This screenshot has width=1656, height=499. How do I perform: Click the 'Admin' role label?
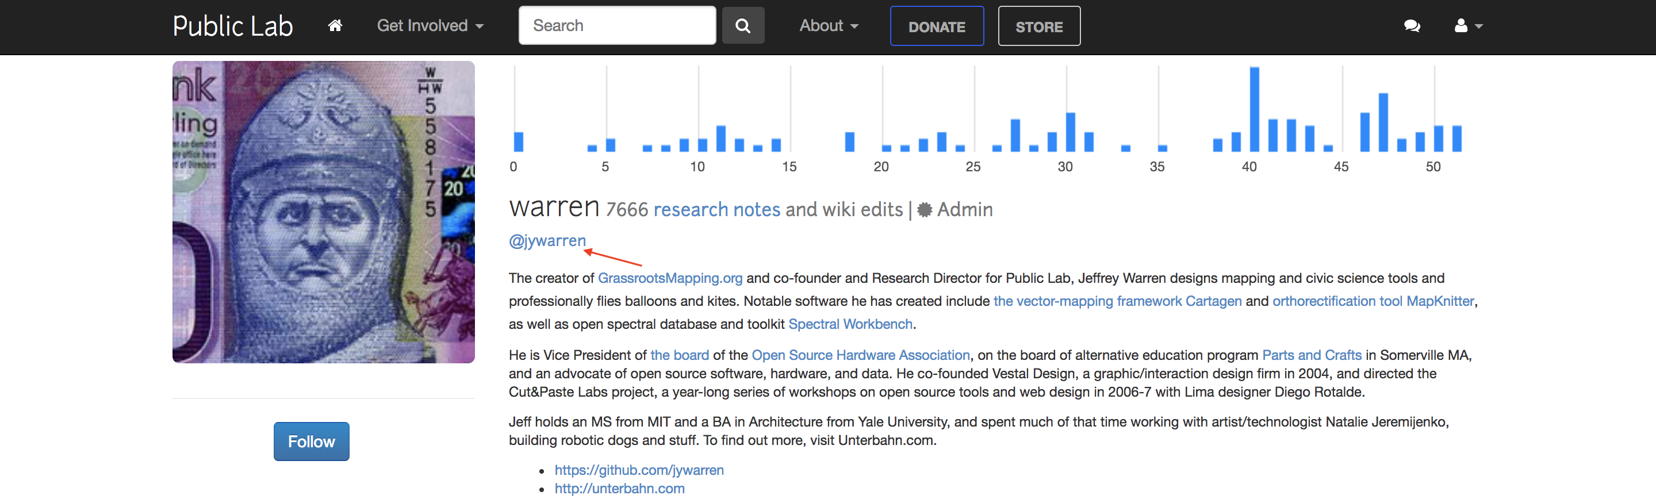[x=965, y=210]
